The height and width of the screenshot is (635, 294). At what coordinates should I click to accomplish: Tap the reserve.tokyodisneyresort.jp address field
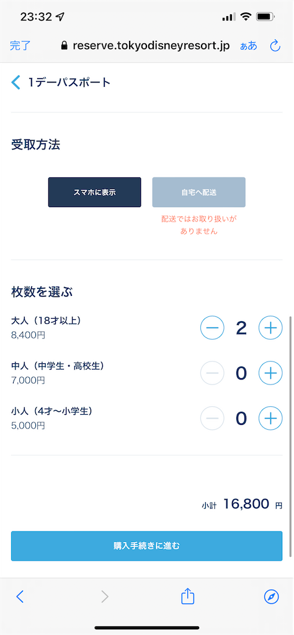[145, 46]
